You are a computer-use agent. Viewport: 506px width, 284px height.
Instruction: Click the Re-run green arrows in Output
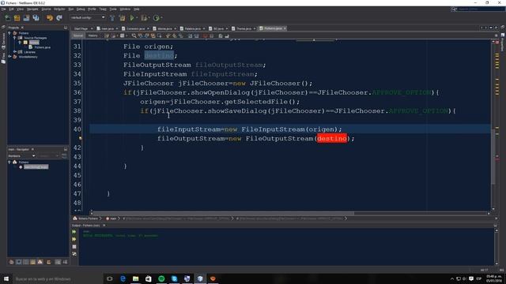point(74,232)
